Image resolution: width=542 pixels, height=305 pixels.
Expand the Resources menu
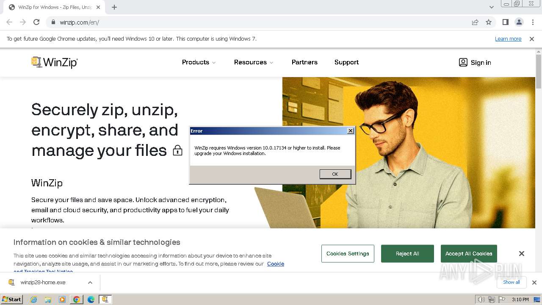[254, 62]
